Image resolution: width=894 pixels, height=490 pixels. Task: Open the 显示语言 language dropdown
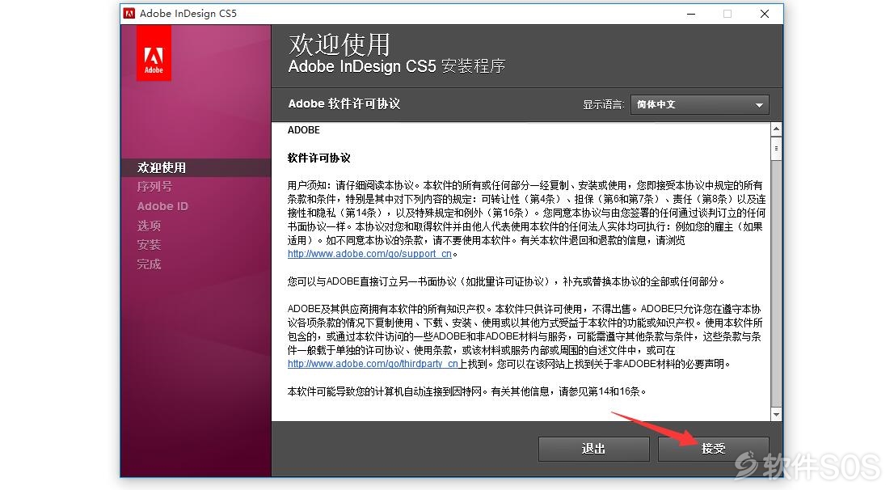699,104
